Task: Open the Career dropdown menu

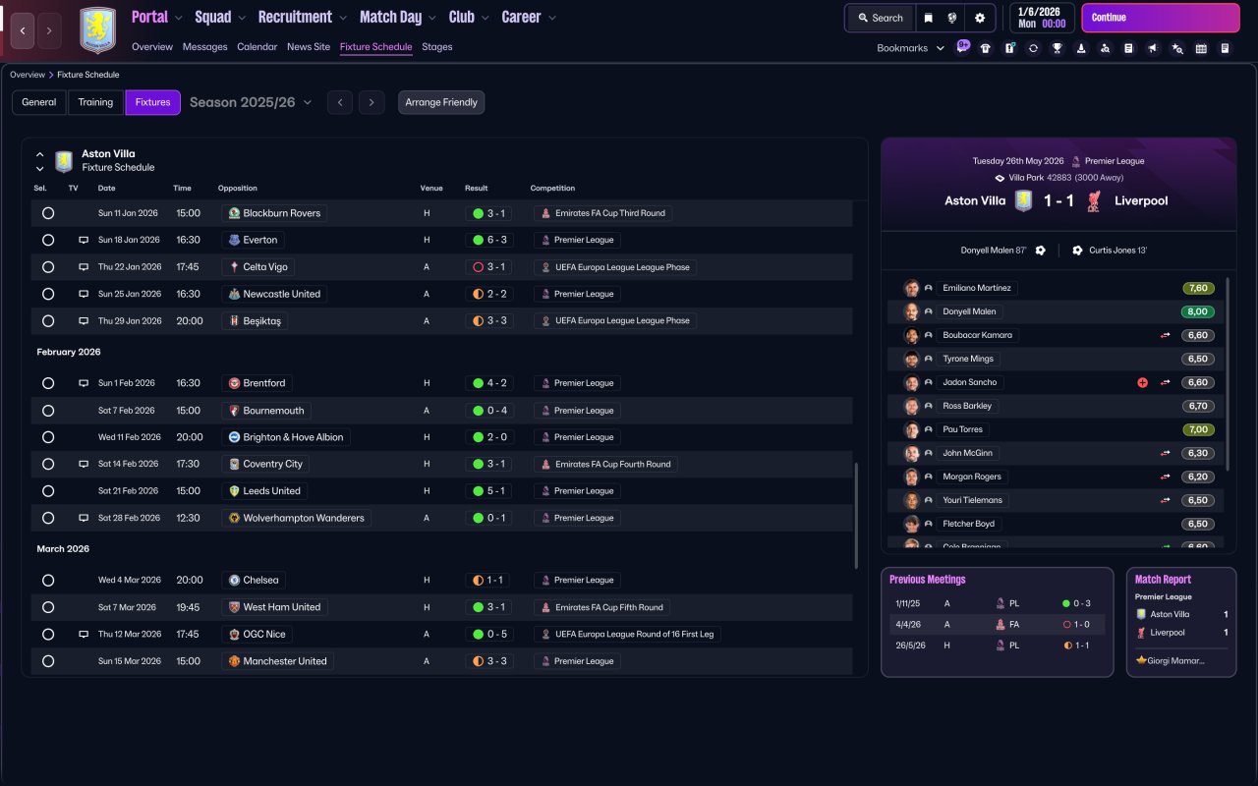Action: coord(529,17)
